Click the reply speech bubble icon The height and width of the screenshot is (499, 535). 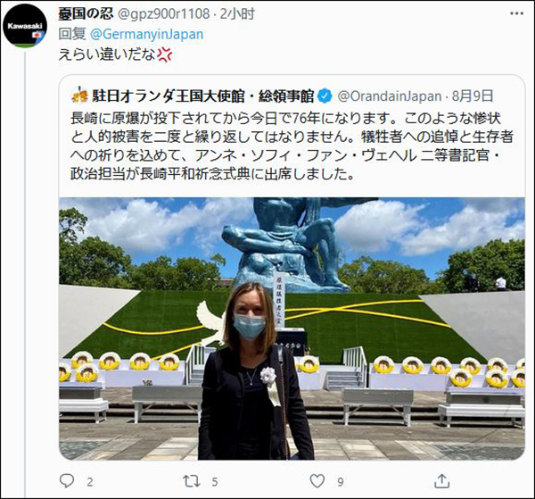67,481
